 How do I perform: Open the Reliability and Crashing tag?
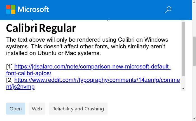click(x=78, y=108)
